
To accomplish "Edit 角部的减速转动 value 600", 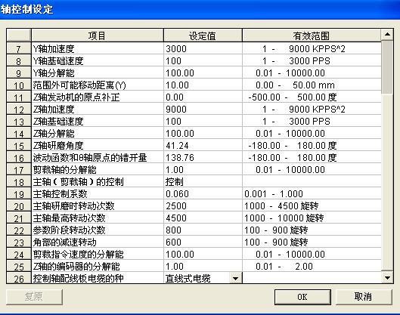I will click(x=203, y=242).
